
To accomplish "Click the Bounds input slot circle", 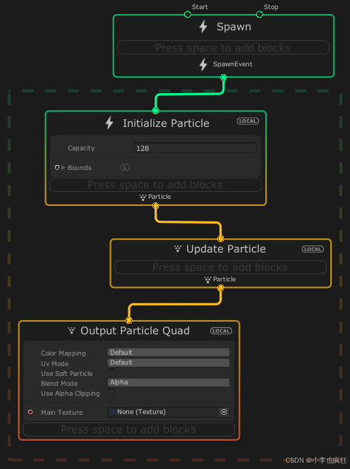I will tap(57, 168).
